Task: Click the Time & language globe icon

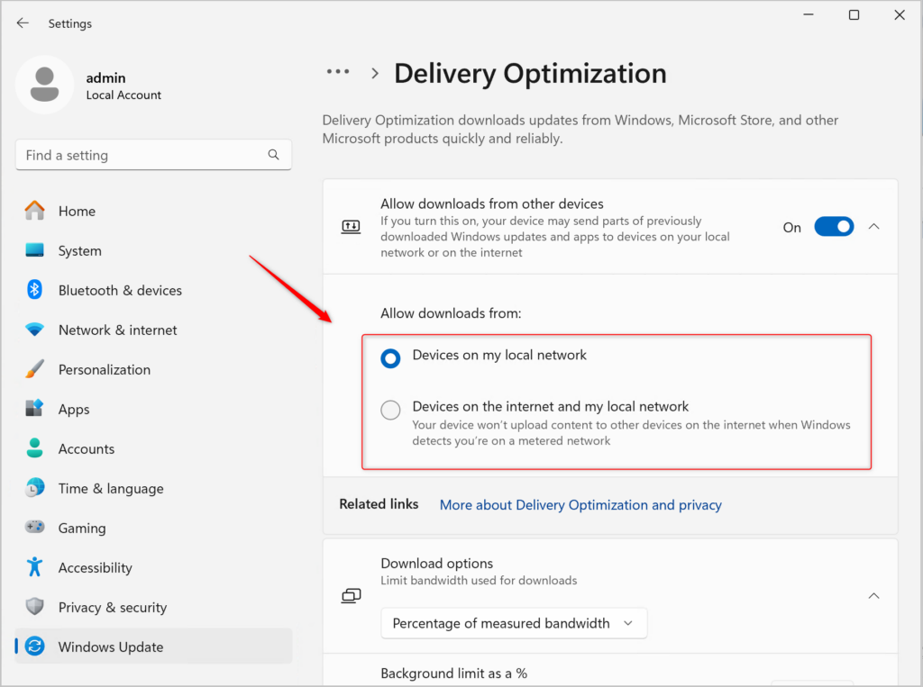Action: tap(35, 488)
